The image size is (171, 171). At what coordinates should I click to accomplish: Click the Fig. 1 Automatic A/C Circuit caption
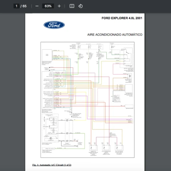[x=52, y=165]
